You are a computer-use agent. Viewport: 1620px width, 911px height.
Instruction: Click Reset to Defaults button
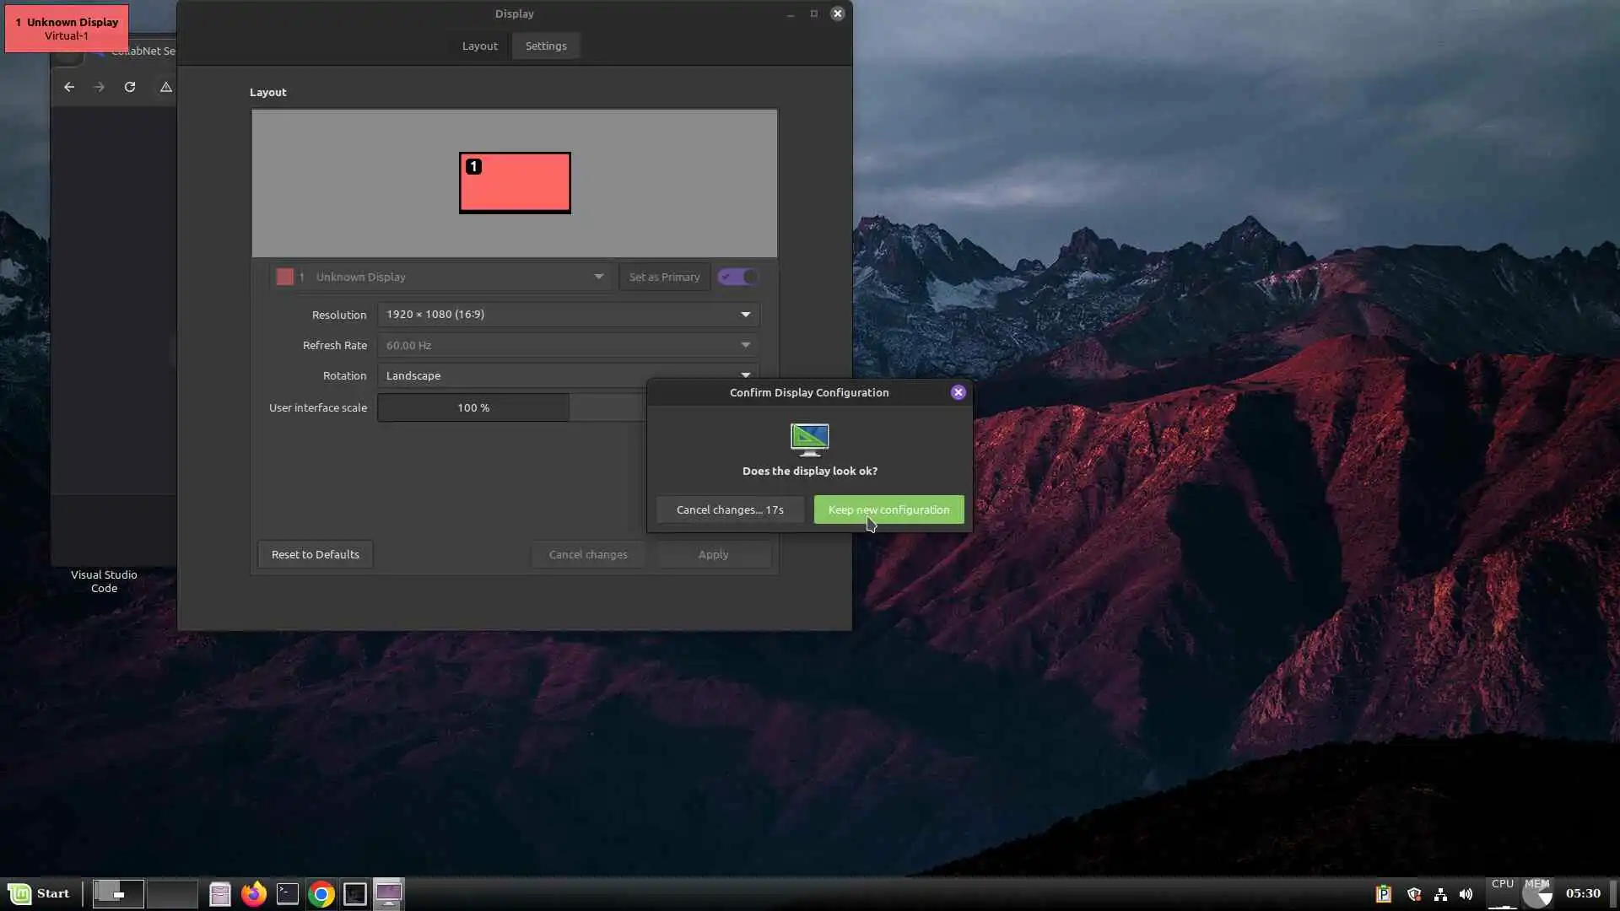tap(315, 554)
